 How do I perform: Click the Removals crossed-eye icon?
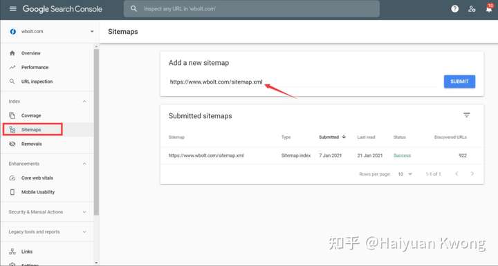tap(12, 144)
